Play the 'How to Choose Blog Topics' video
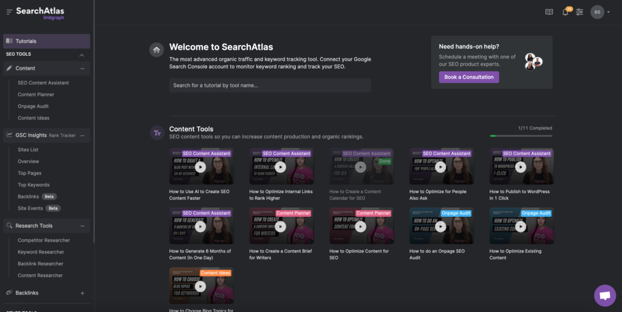 click(x=200, y=286)
